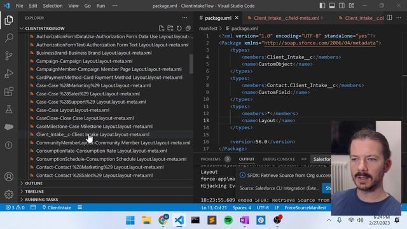Viewport: 407px width, 229px height.
Task: Open Spotify from the taskbar
Action: point(228,220)
